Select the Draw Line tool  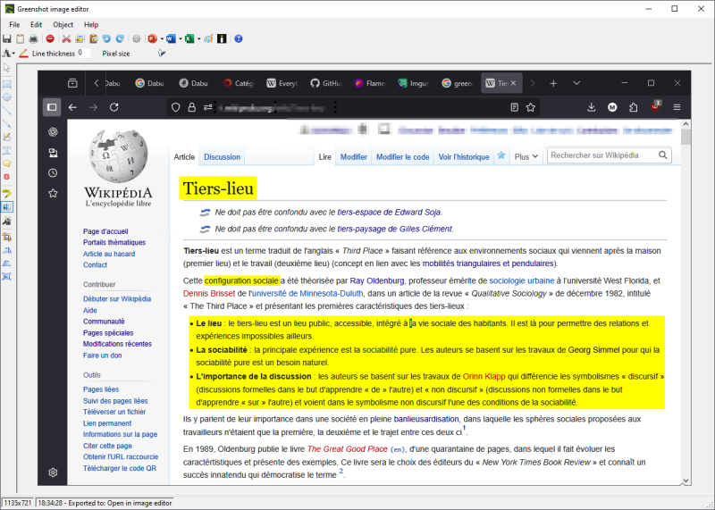(x=7, y=111)
